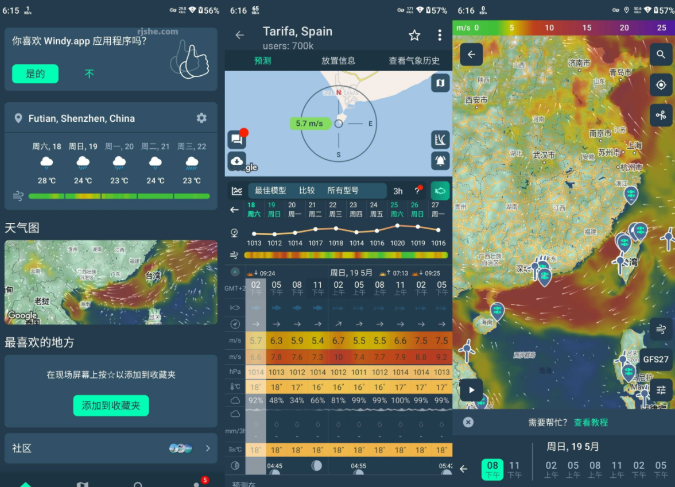Image resolution: width=675 pixels, height=487 pixels.
Task: Tap the Home tab in bottom navigation
Action: pyautogui.click(x=26, y=484)
